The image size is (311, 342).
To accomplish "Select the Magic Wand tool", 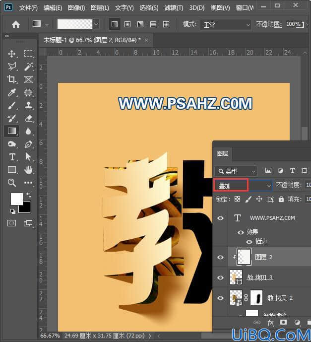I will tap(28, 67).
